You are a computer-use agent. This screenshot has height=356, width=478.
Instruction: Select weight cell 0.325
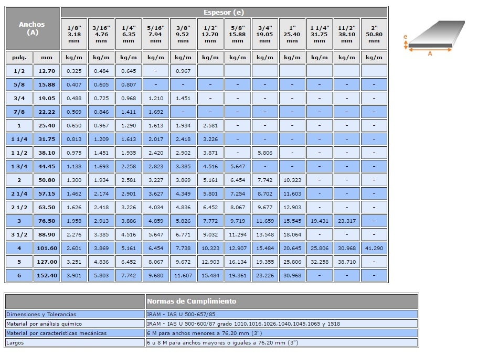pos(74,71)
